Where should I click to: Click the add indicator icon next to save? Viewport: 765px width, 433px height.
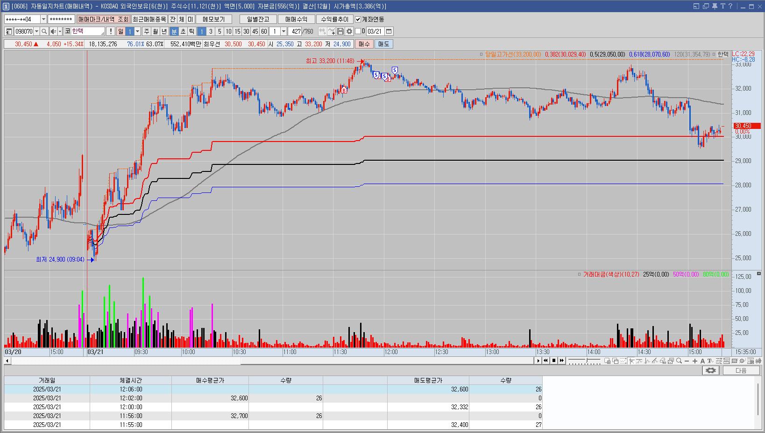click(332, 31)
